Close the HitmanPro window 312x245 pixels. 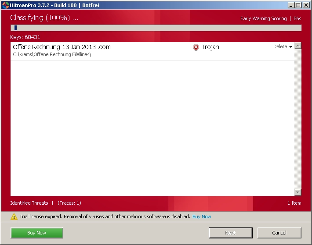click(x=306, y=5)
